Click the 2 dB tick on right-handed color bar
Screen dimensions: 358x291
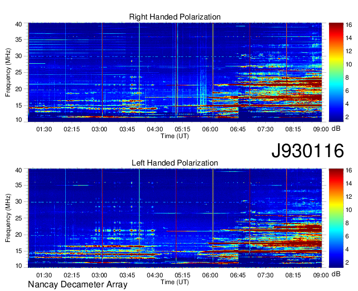tap(347, 117)
